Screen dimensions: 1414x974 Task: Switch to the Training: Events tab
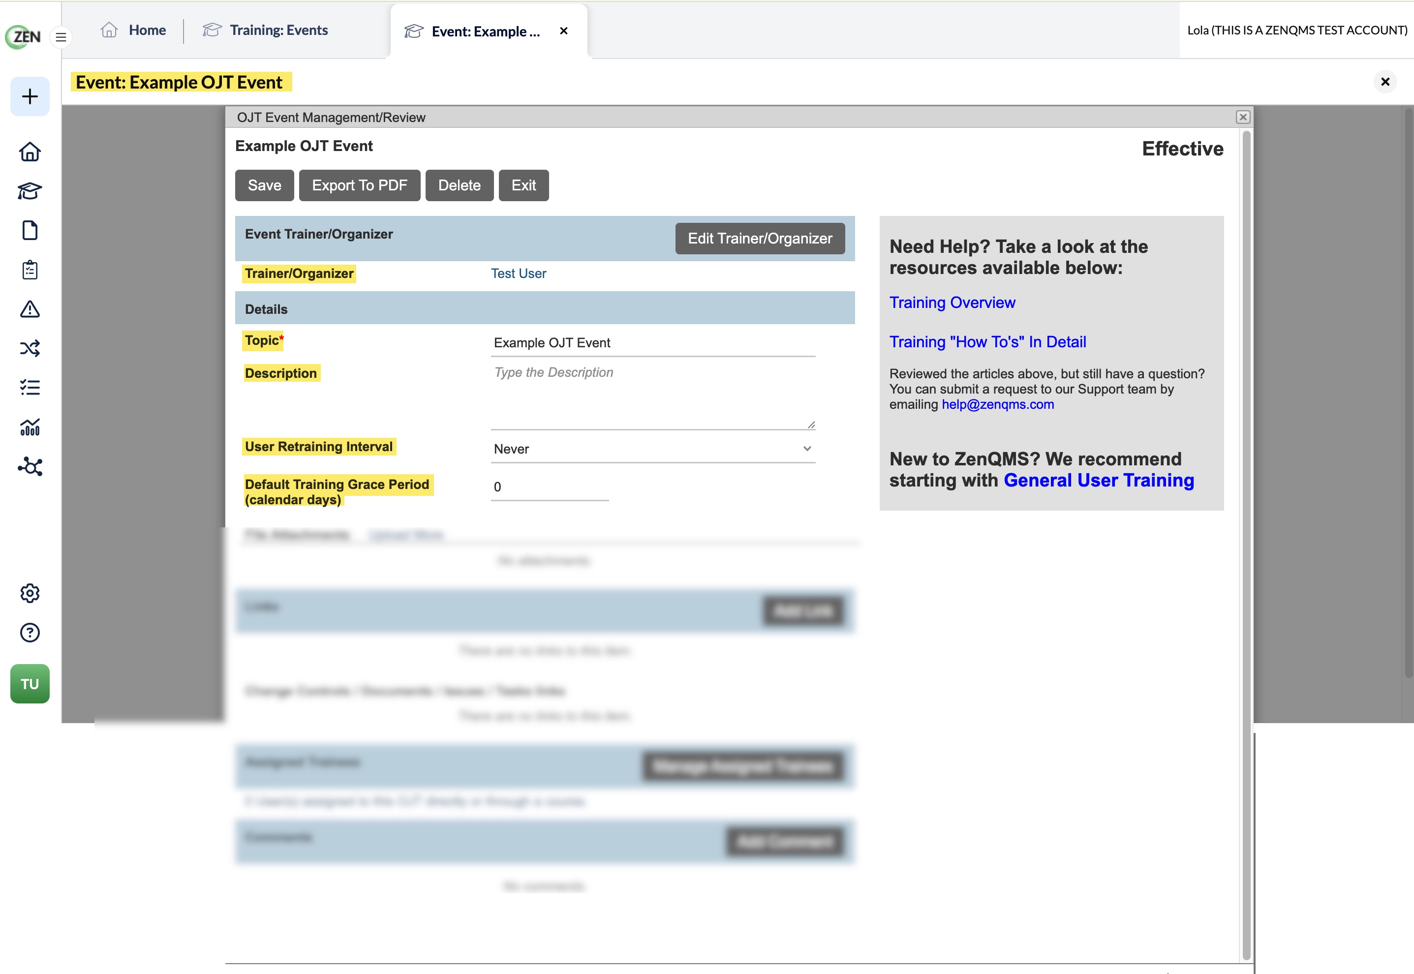[266, 30]
